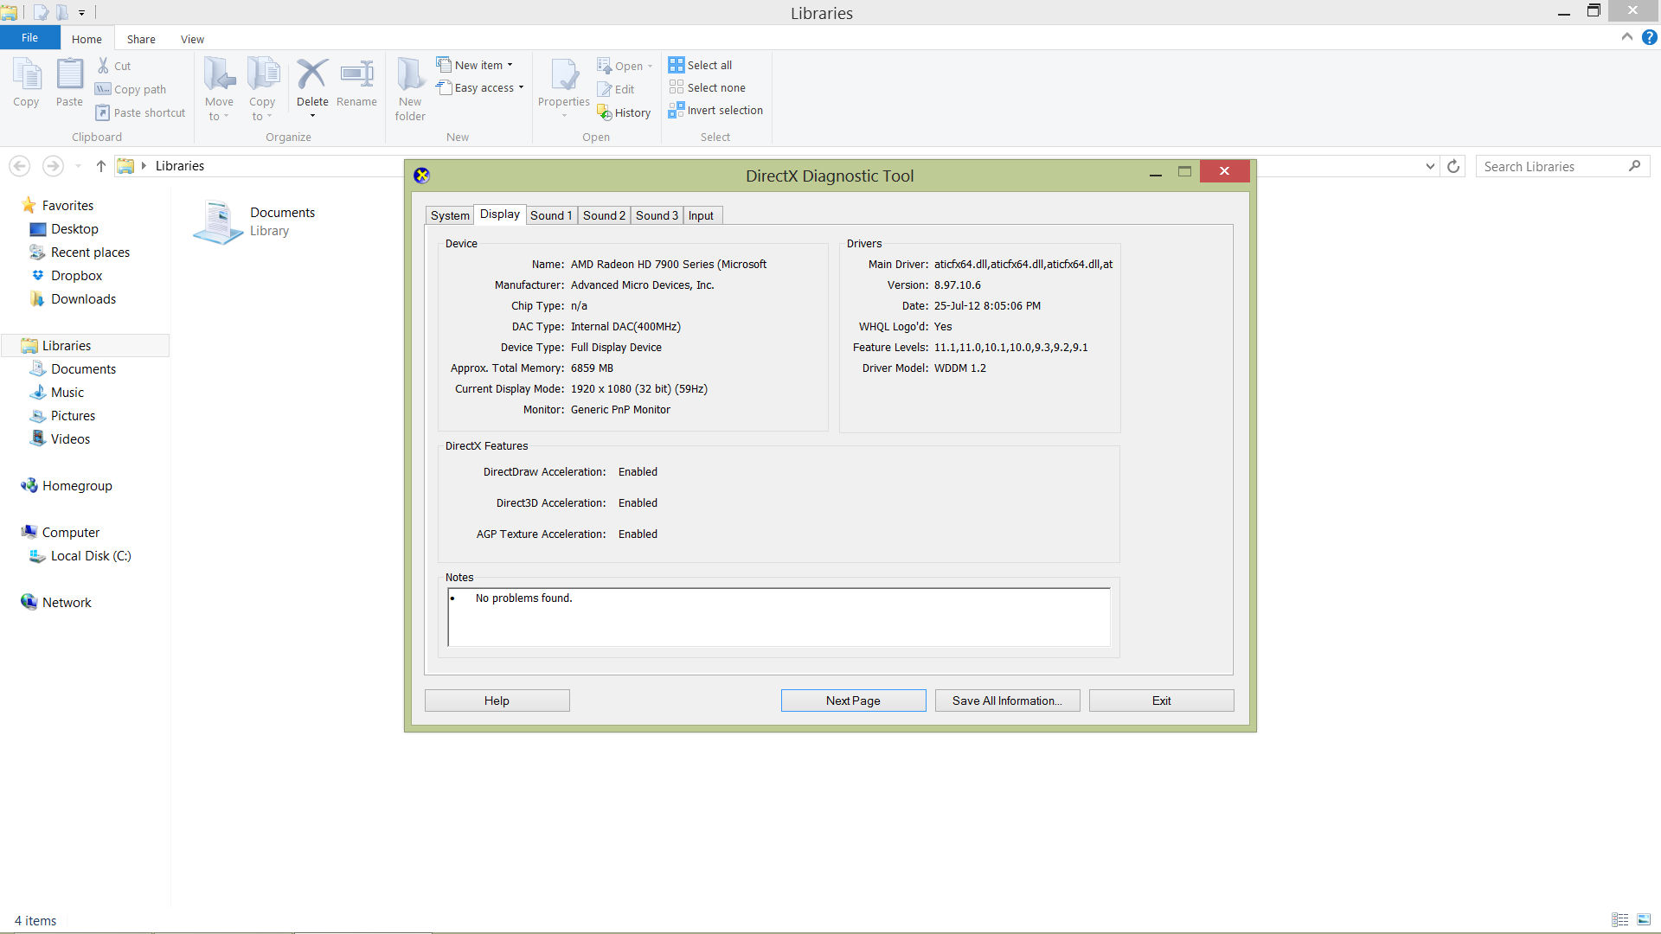Switch to the Sound 2 tab
The width and height of the screenshot is (1661, 934).
pyautogui.click(x=604, y=215)
